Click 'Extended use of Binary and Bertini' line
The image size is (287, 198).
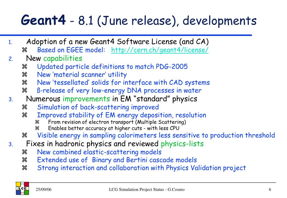tap(117, 160)
